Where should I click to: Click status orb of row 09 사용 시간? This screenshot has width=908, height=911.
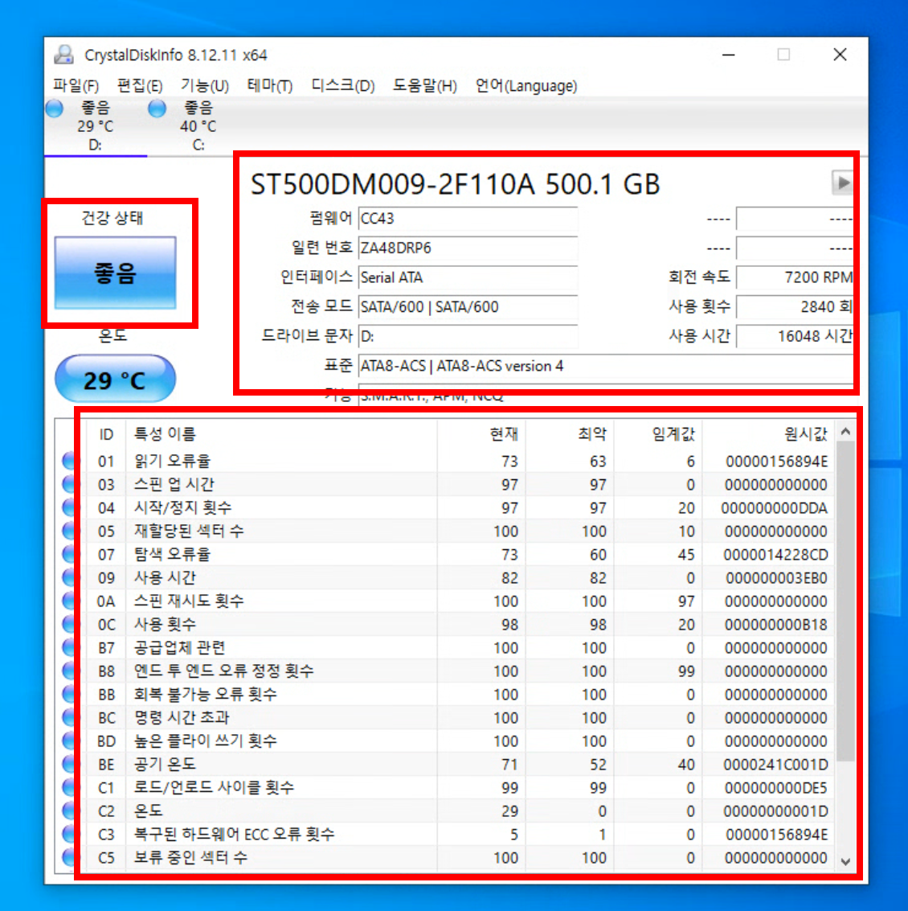[69, 577]
